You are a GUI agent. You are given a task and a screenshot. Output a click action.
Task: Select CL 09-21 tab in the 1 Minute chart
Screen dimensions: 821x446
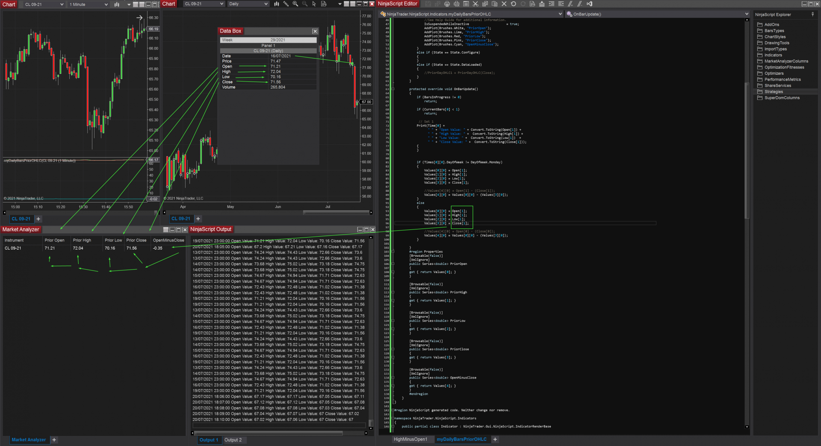coord(21,219)
